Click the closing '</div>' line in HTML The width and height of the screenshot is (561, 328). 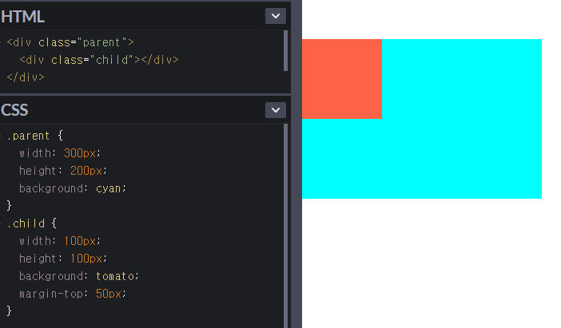26,77
